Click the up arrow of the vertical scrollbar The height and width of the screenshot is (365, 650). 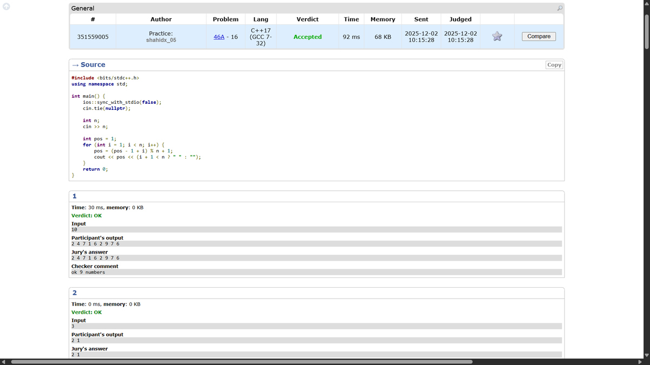pos(646,4)
